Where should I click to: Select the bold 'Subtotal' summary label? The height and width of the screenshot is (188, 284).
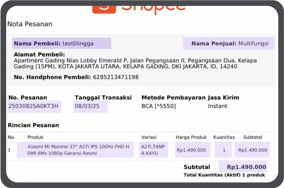click(197, 167)
